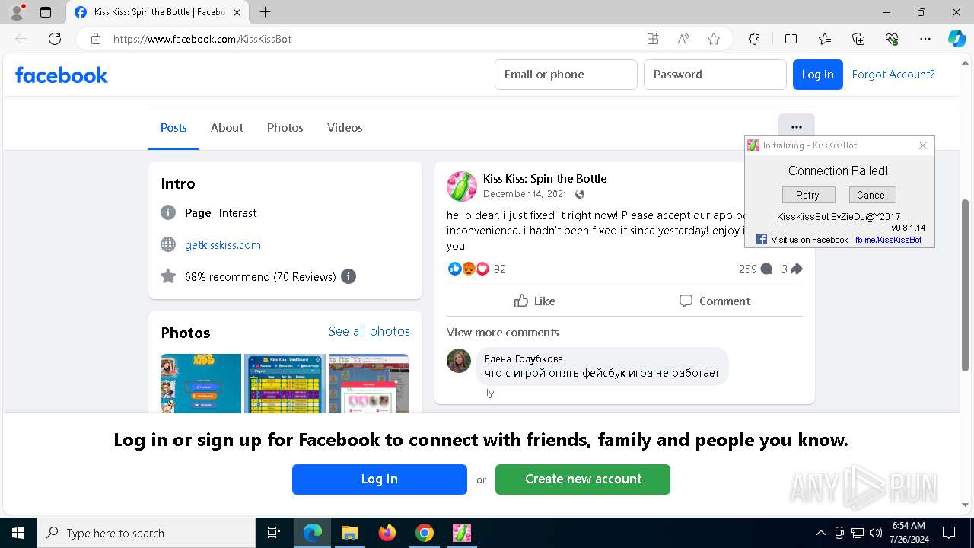This screenshot has height=548, width=974.
Task: Click the taskbar search box
Action: click(147, 533)
